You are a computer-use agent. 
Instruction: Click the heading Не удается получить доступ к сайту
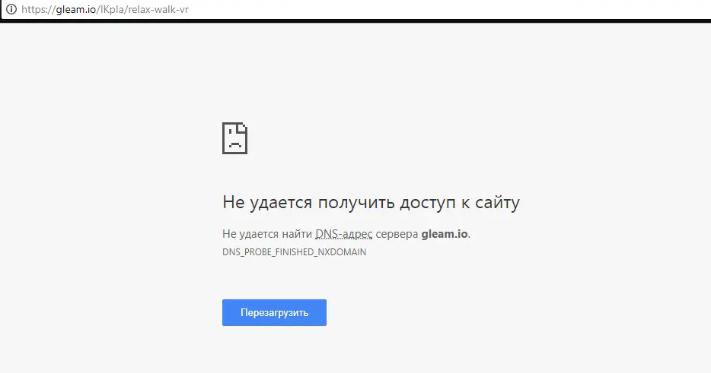point(371,202)
